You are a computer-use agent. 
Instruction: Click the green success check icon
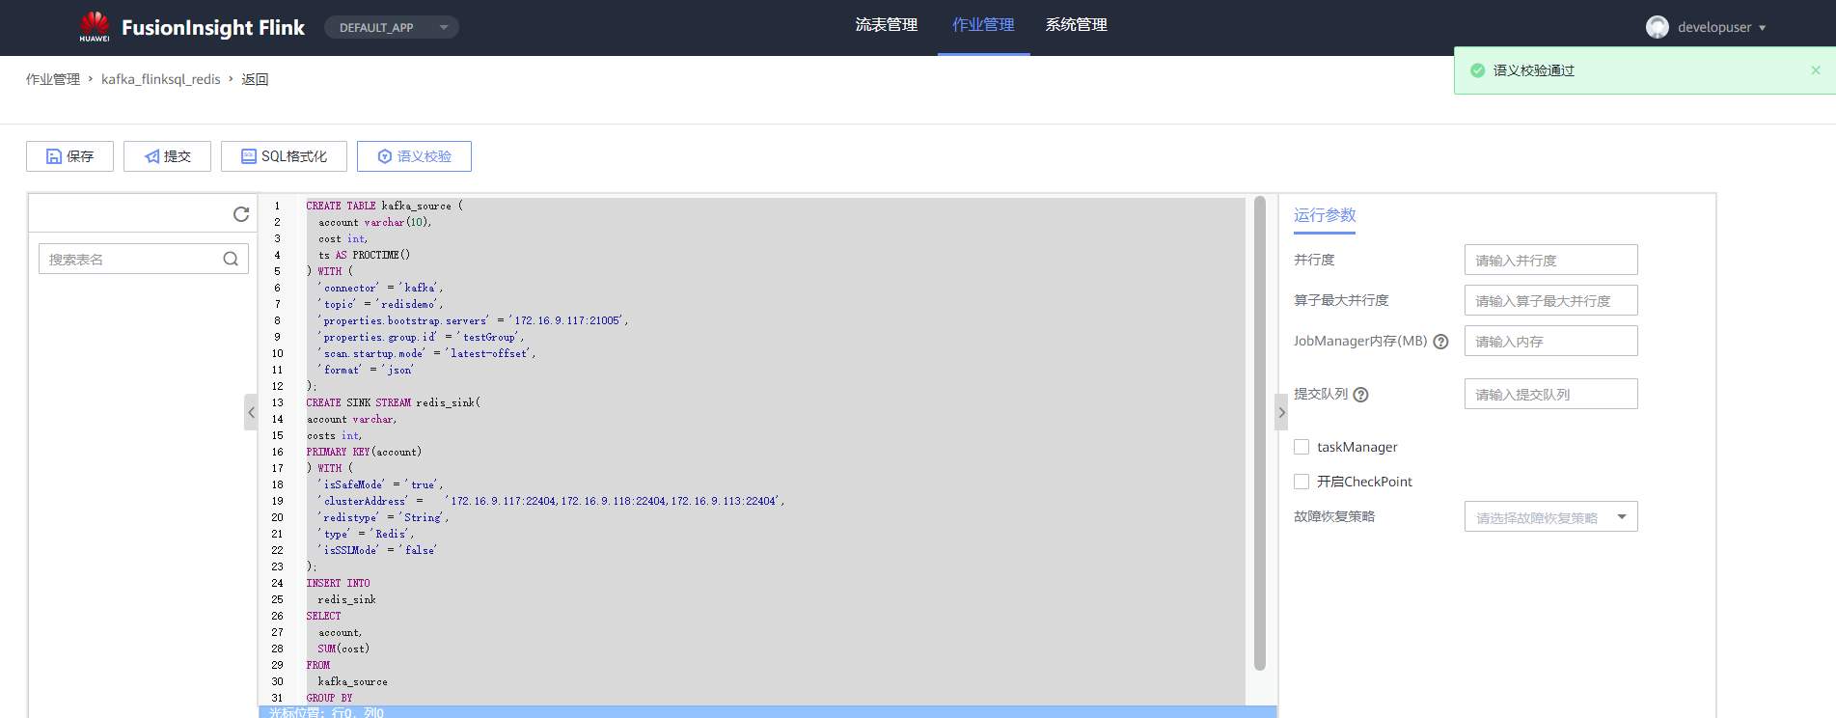coord(1477,70)
